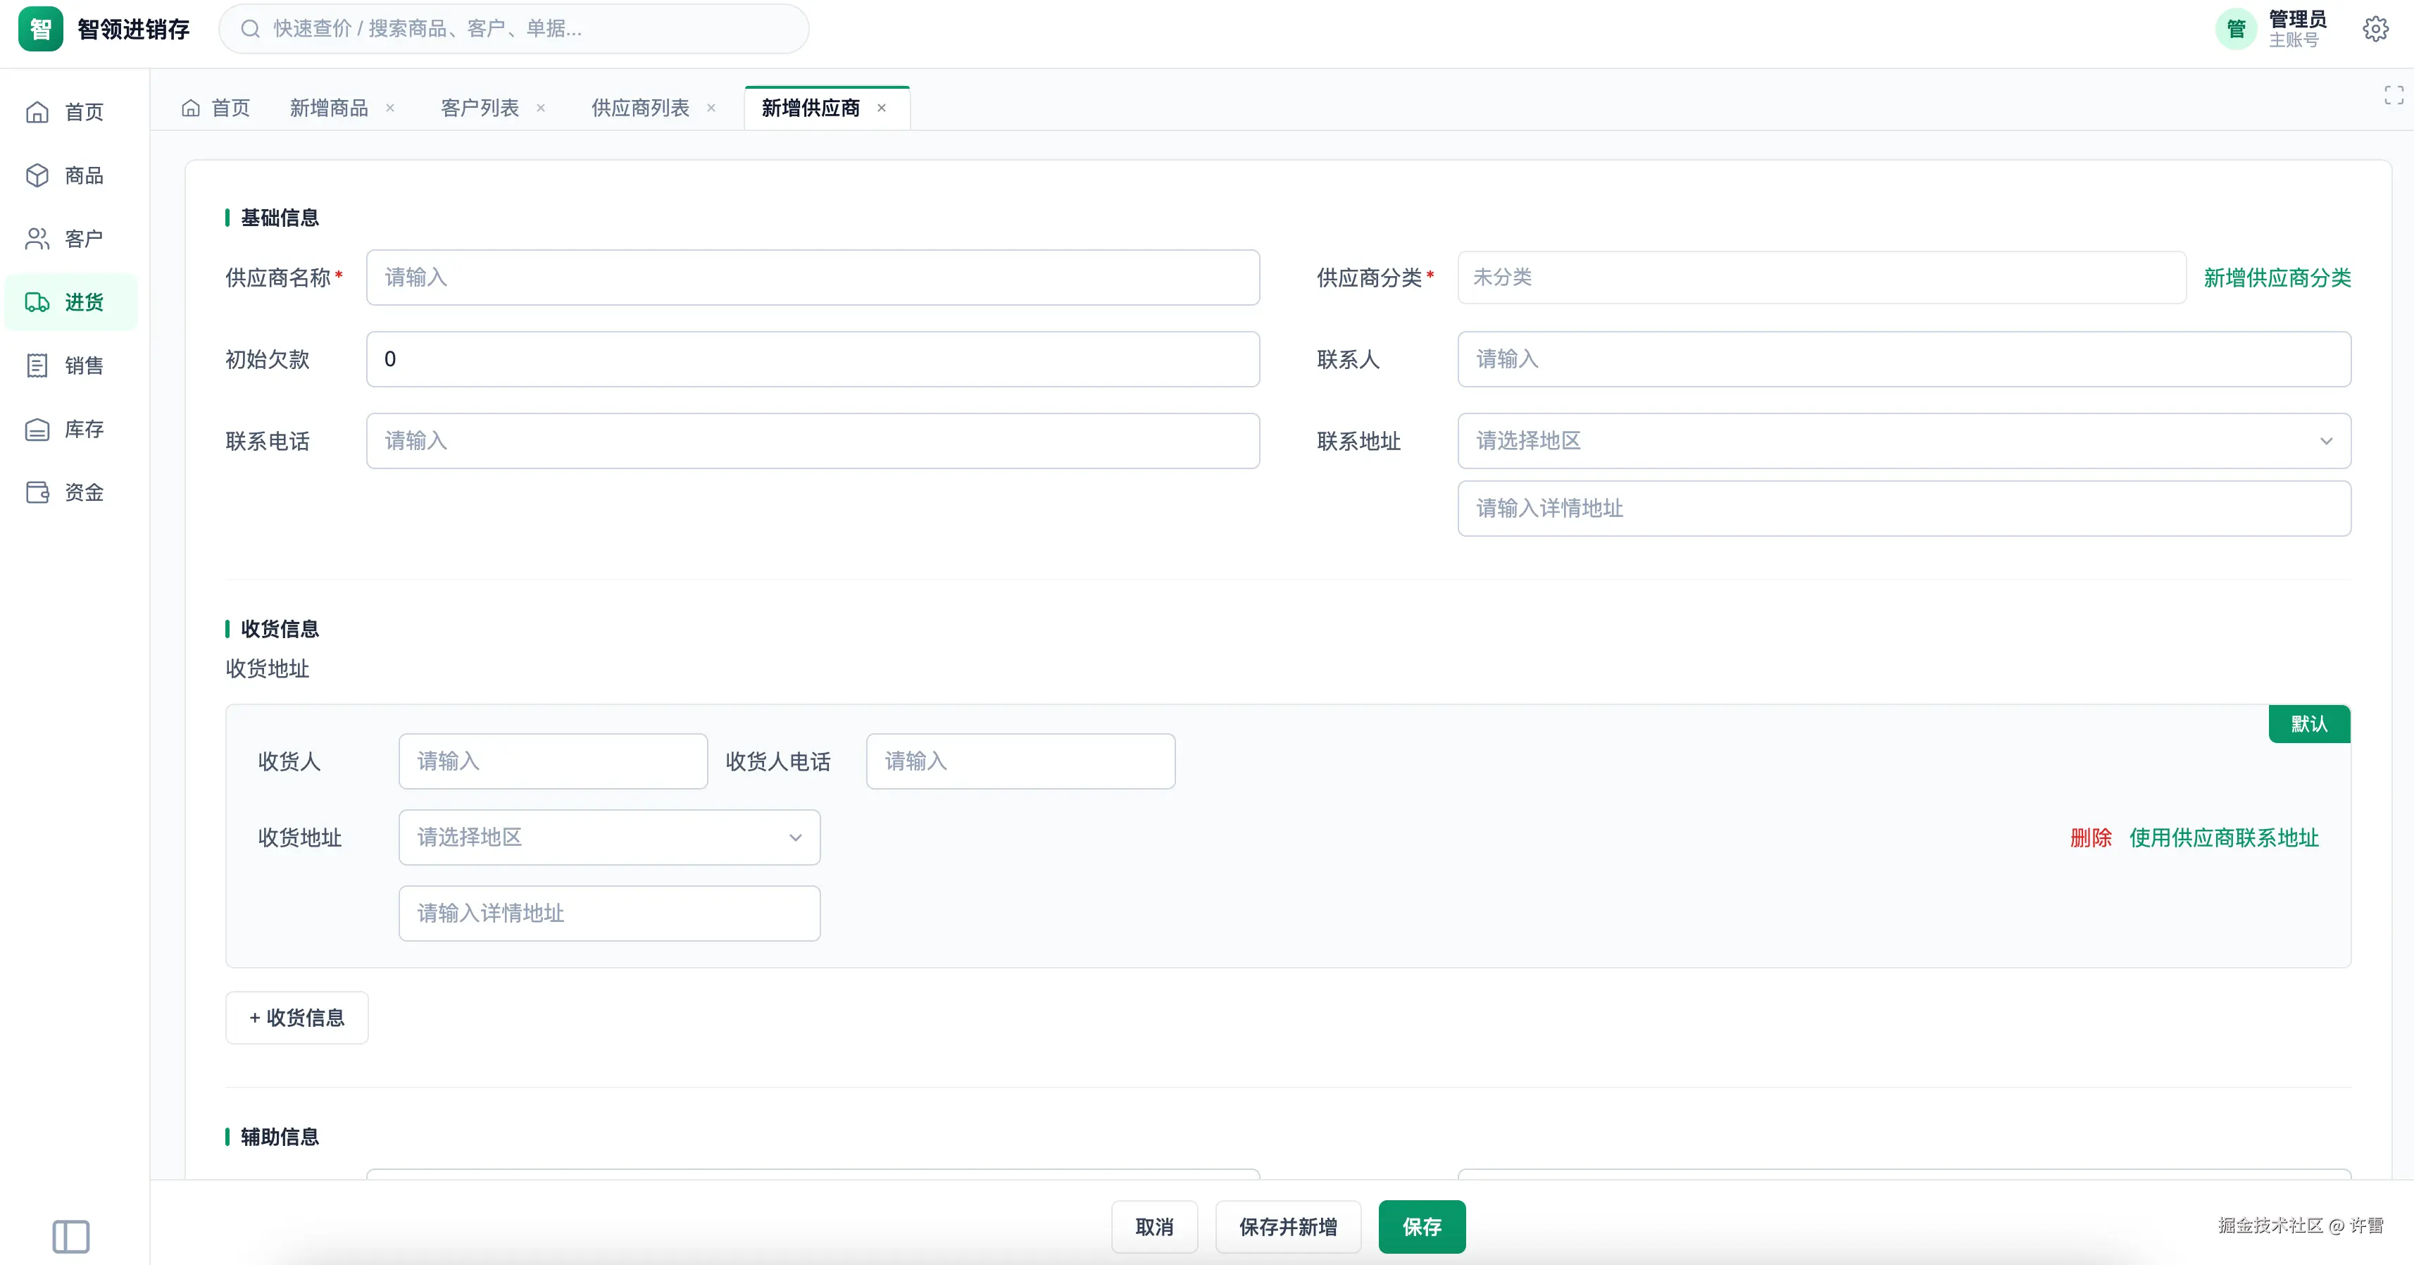Switch to the 首页 tab

pyautogui.click(x=216, y=108)
